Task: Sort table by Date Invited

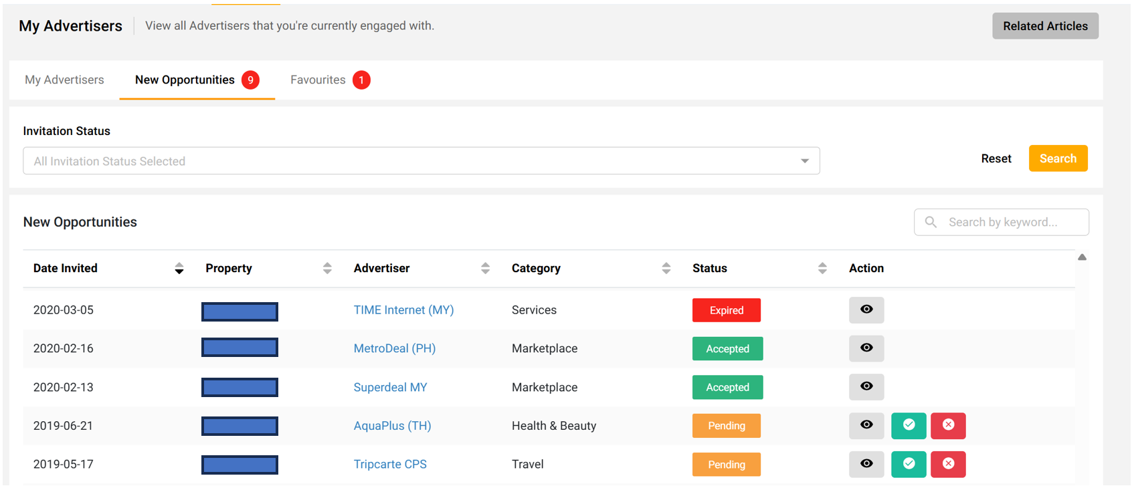Action: (179, 269)
